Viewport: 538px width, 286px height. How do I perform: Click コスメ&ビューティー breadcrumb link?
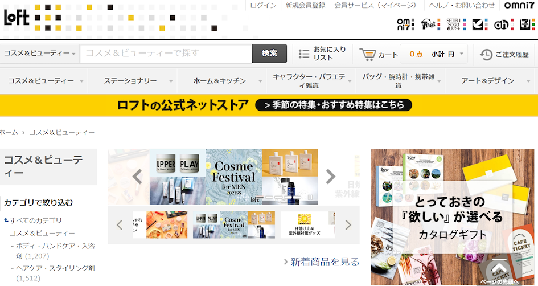[61, 133]
